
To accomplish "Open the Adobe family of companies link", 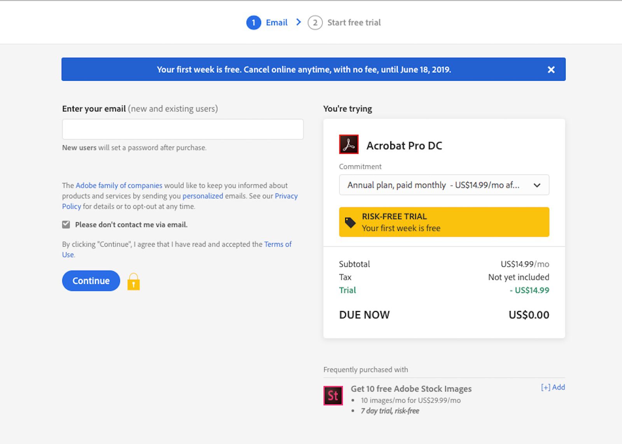I will click(119, 185).
